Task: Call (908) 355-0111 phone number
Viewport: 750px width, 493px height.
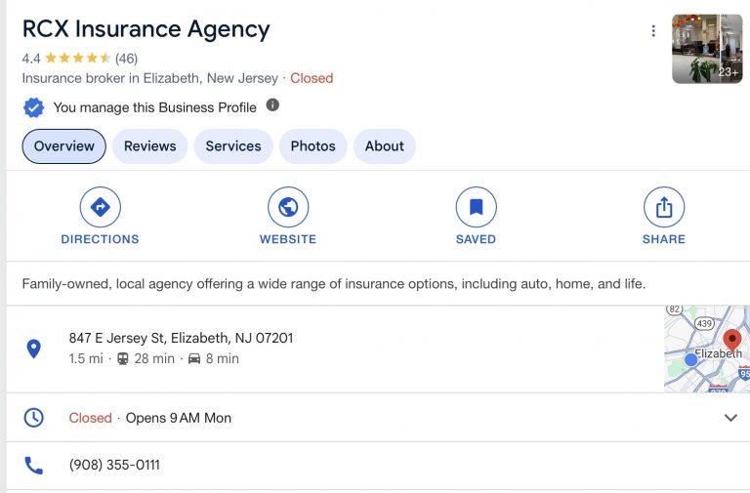Action: pyautogui.click(x=114, y=466)
